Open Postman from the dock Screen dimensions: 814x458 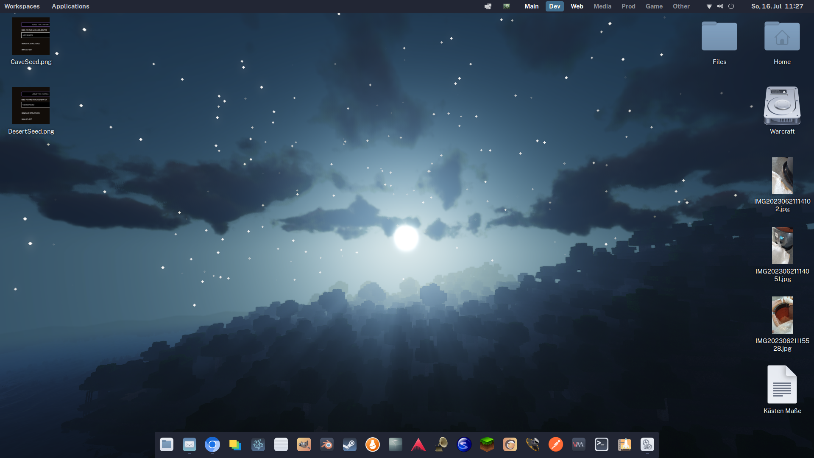pos(555,444)
